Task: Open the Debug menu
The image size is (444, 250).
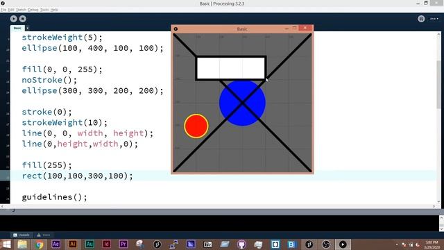Action: [33, 10]
